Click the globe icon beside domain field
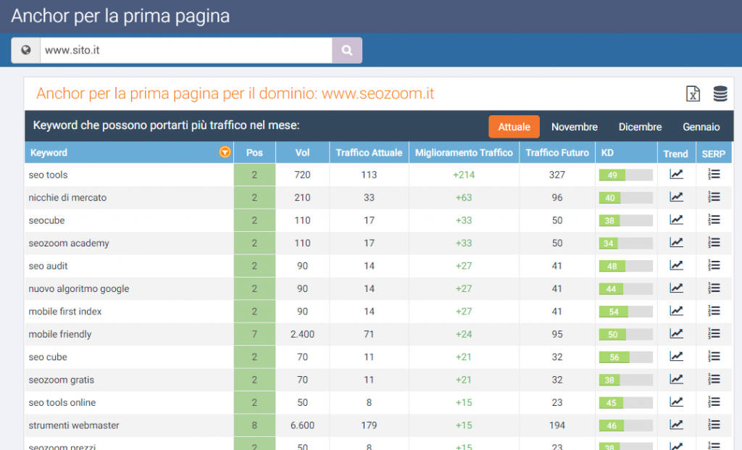The height and width of the screenshot is (450, 742). pyautogui.click(x=26, y=50)
